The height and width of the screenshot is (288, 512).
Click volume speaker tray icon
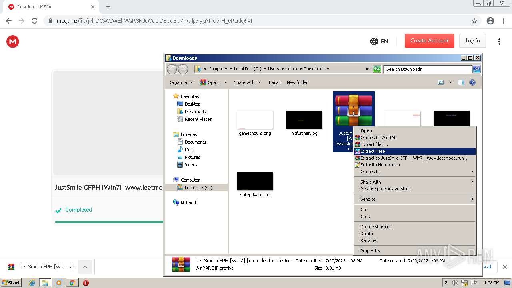(x=455, y=283)
